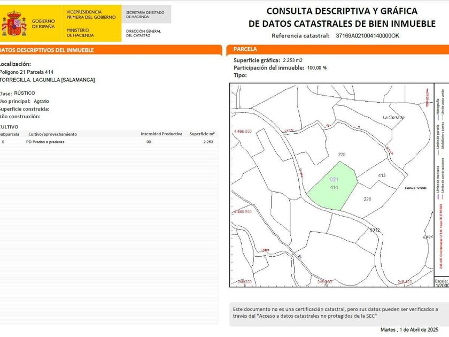Click the 'RÚSTICO' class value
This screenshot has width=449, height=337.
pos(25,93)
